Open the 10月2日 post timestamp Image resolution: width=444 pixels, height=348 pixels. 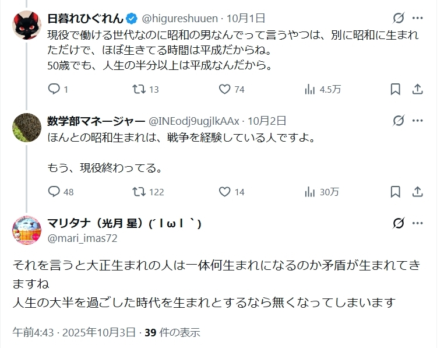tap(267, 121)
